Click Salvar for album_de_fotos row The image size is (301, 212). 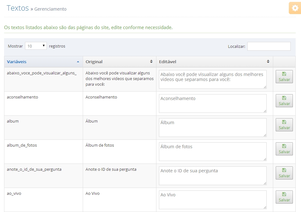pyautogui.click(x=284, y=149)
